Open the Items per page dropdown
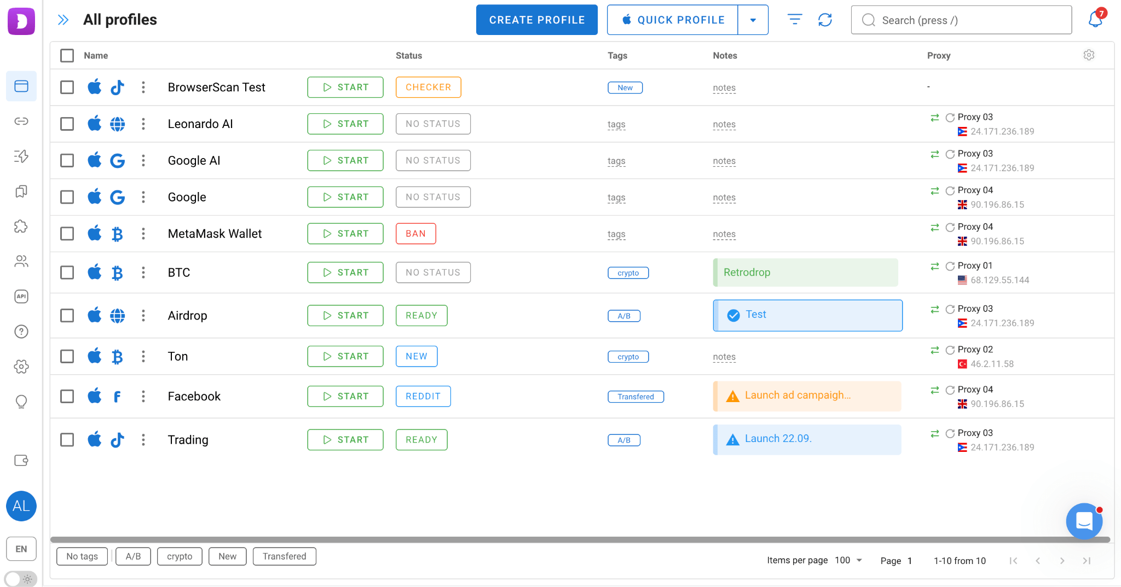Screen dimensions: 1121x587 (848, 560)
